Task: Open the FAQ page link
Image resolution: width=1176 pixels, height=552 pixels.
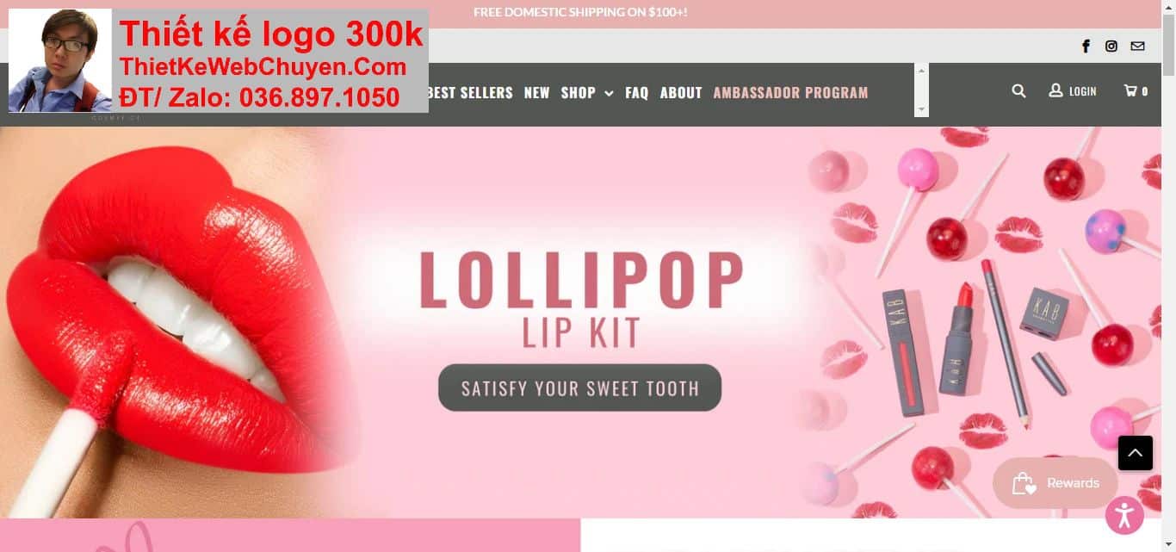Action: 636,92
